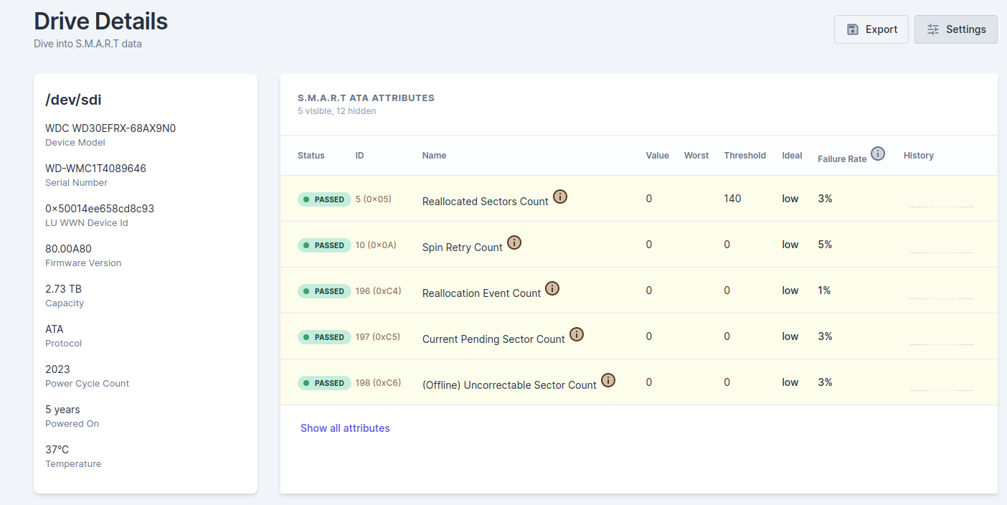
Task: Click ID 197 (0xC5)
Action: (x=378, y=336)
